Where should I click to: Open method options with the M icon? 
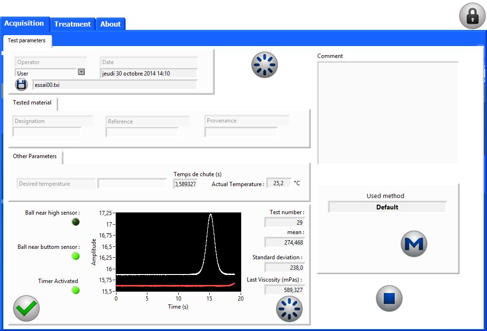(413, 243)
